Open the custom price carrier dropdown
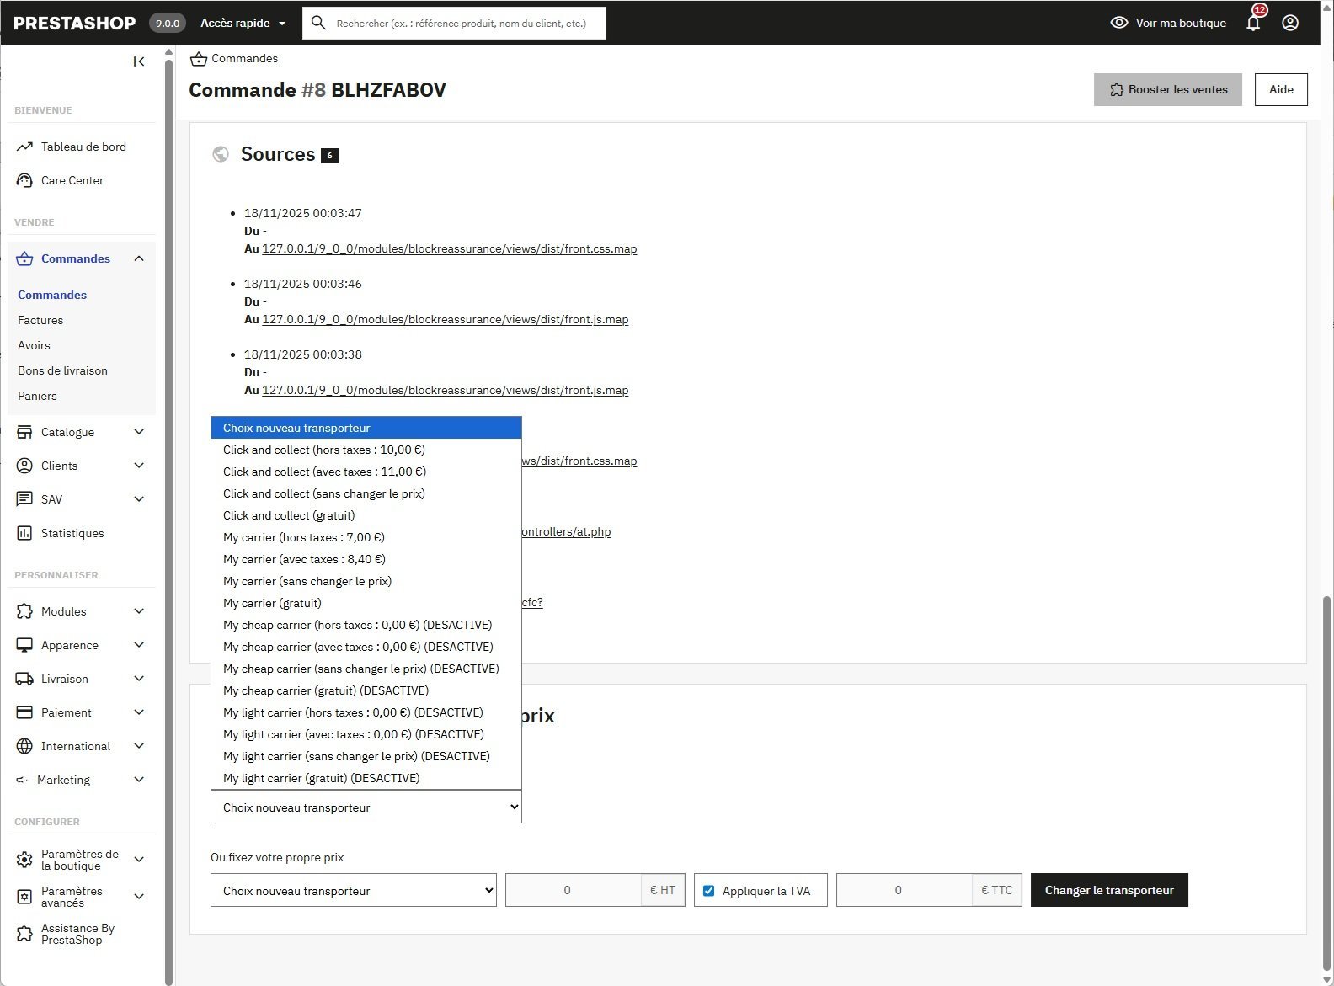Viewport: 1334px width, 986px height. (x=354, y=891)
